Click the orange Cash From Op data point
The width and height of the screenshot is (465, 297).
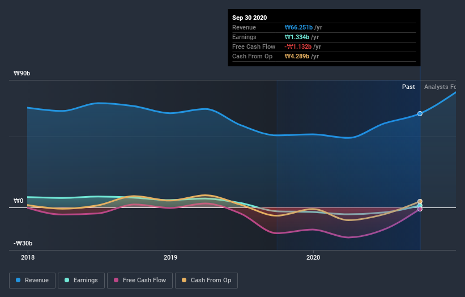pos(420,201)
